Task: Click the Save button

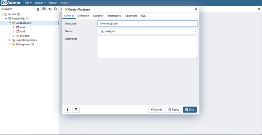Action: point(190,109)
